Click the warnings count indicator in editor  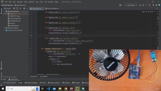(143, 12)
